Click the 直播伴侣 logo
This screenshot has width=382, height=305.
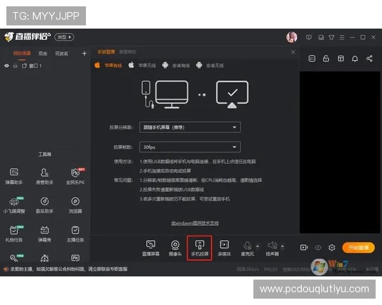(x=27, y=37)
